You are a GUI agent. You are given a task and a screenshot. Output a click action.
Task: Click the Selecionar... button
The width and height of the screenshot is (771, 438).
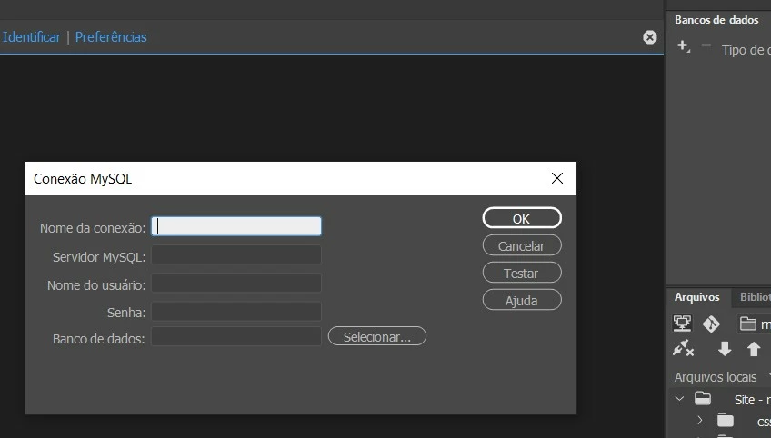(x=377, y=337)
